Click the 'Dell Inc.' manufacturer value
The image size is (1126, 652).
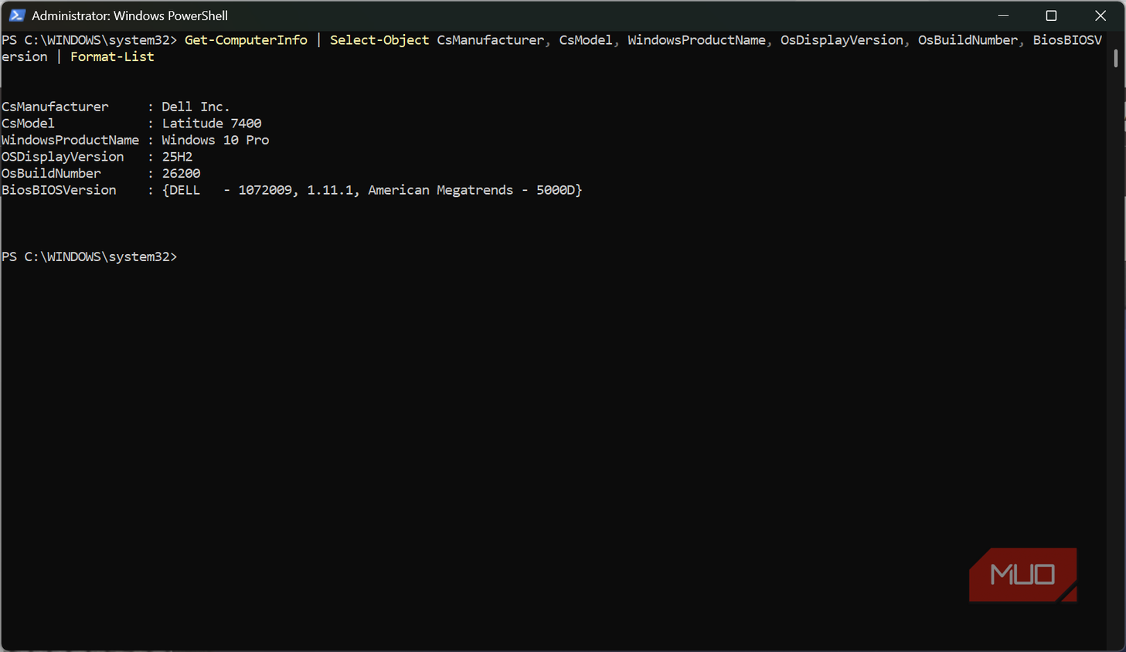[196, 107]
